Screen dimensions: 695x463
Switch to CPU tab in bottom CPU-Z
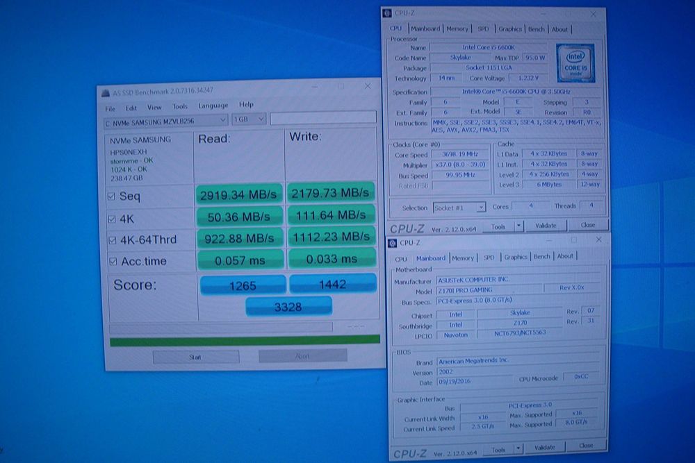coord(401,259)
